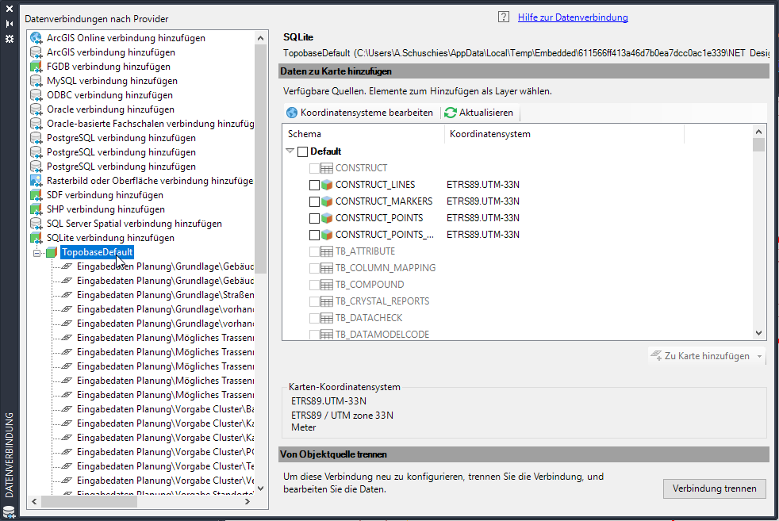Click the Aktualisieren button
The image size is (779, 521).
(479, 113)
